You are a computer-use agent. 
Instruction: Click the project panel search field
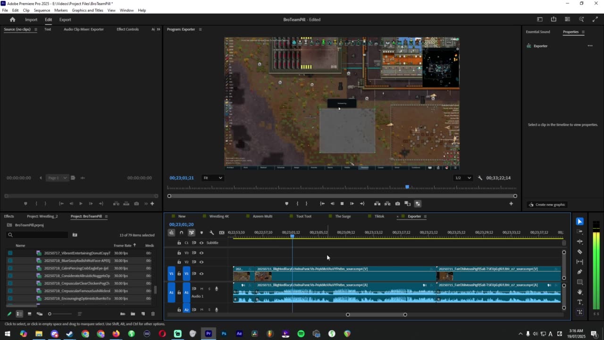pyautogui.click(x=38, y=235)
